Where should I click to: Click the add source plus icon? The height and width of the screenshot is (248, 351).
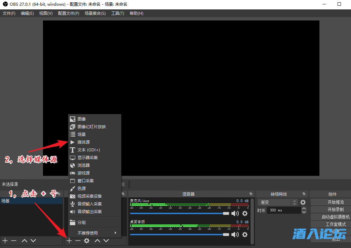tap(69, 241)
